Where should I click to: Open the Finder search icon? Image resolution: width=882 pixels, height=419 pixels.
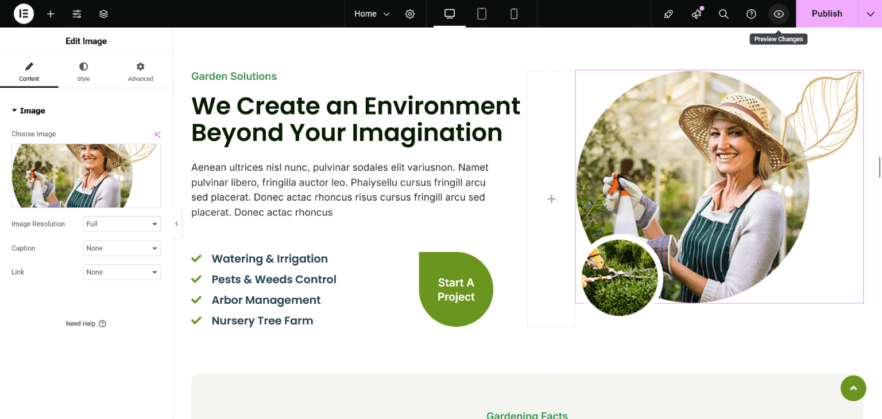pos(724,14)
